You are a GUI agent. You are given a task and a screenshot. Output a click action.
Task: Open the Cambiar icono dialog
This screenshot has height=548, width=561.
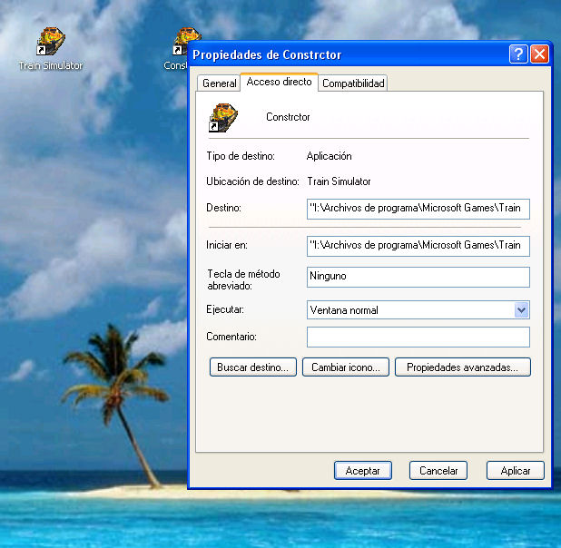click(347, 367)
